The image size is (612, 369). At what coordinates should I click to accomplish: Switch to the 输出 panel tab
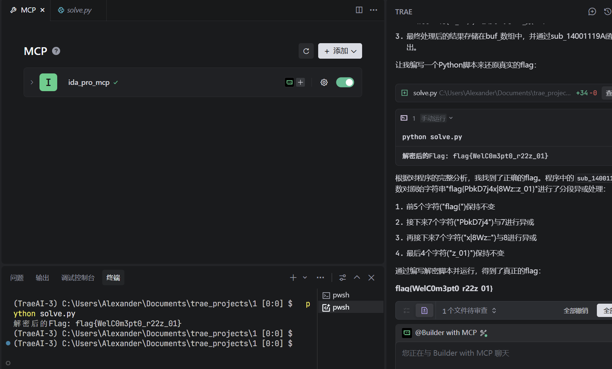pyautogui.click(x=42, y=277)
